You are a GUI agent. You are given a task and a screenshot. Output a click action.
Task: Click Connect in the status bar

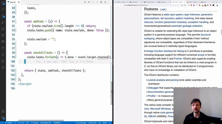click(35, 123)
